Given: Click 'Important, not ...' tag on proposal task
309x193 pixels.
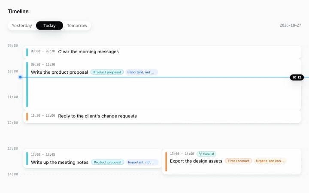Looking at the screenshot, I should [141, 72].
